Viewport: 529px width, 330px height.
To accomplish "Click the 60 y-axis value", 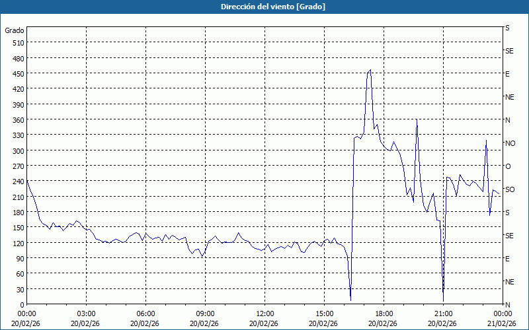I will tap(20, 274).
